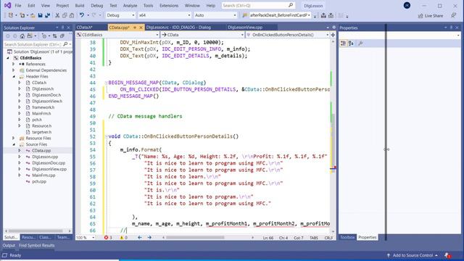This screenshot has height=261, width=464.
Task: Click the Undo arrow icon
Action: (82, 15)
